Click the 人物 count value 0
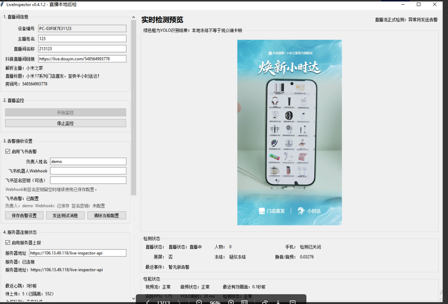The image size is (448, 304). 230,247
